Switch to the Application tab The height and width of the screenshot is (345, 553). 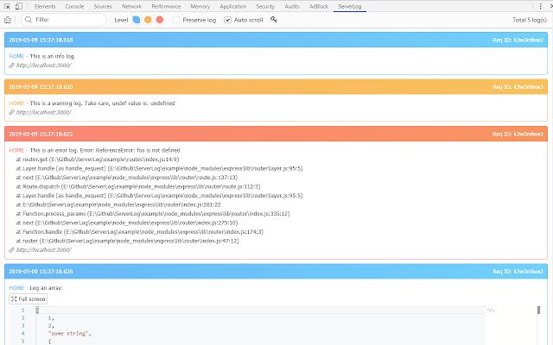233,6
